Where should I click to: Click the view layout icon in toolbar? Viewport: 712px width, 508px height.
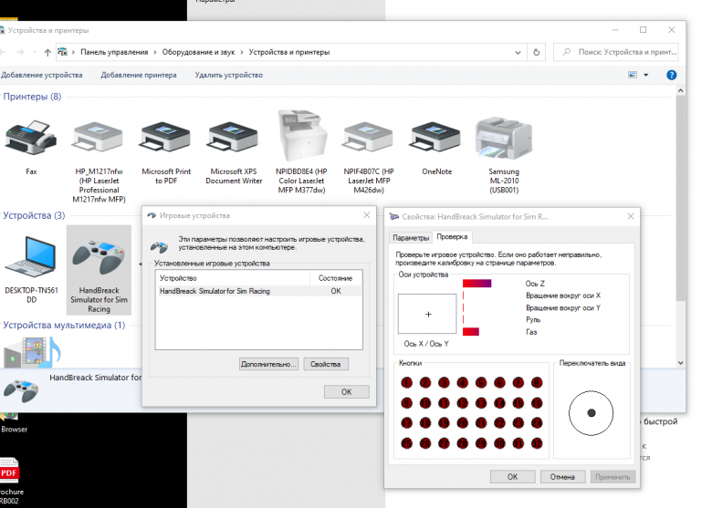(x=633, y=75)
